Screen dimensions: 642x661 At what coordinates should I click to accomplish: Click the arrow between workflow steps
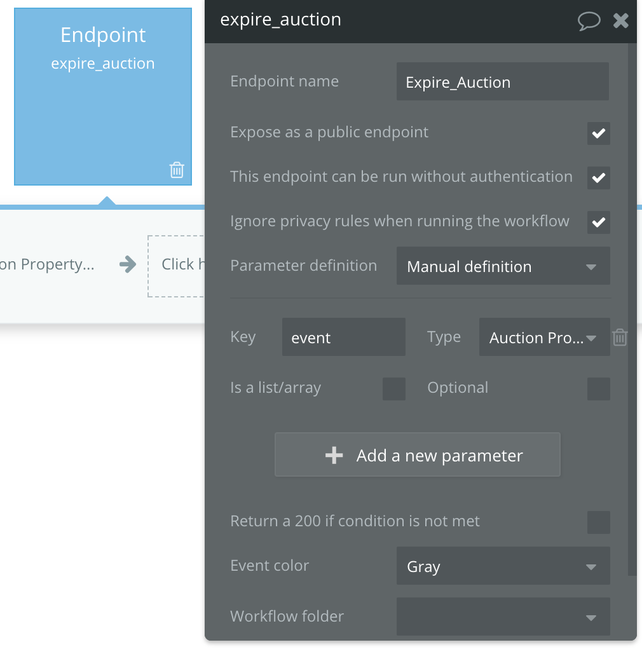128,264
